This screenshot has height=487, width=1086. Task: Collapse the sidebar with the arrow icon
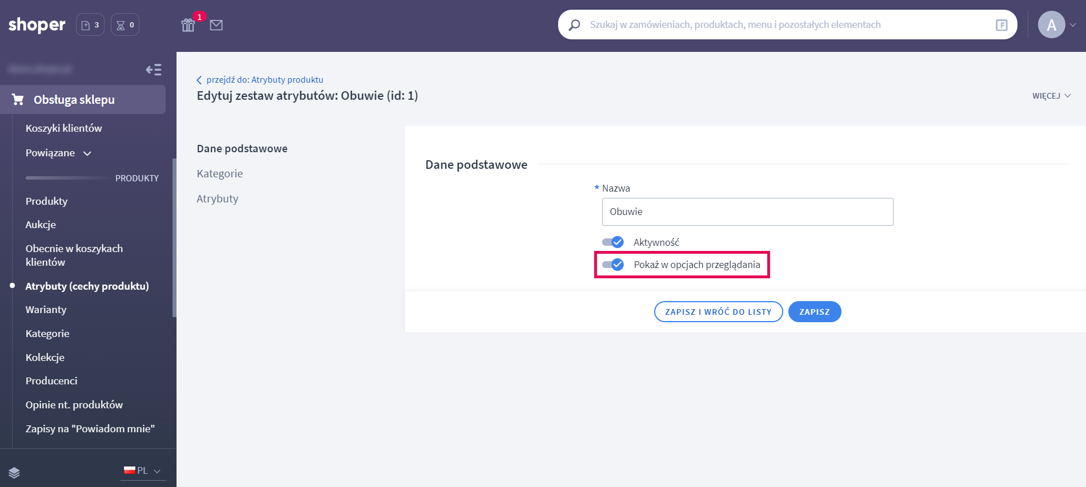154,70
